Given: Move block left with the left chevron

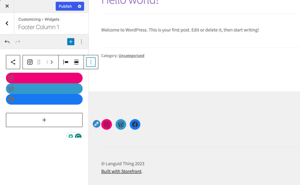Looking at the screenshot, I should pyautogui.click(x=47, y=62).
